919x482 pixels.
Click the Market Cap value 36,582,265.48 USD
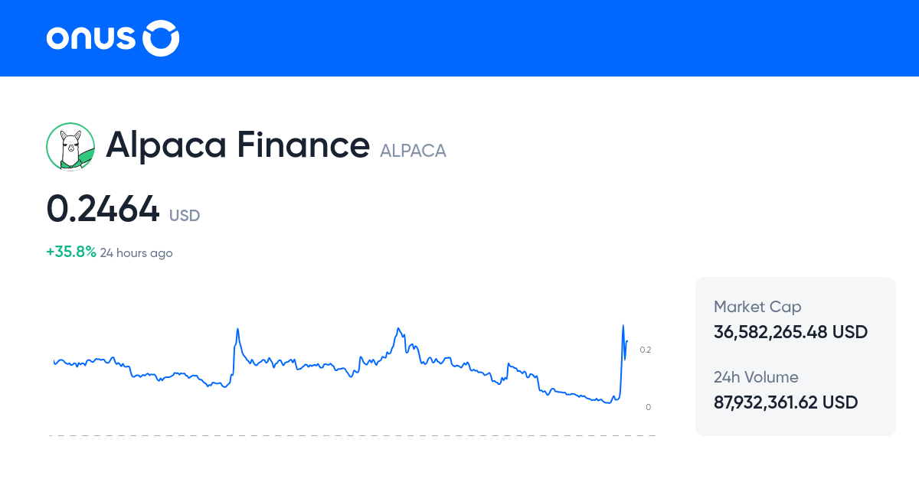[x=790, y=332]
